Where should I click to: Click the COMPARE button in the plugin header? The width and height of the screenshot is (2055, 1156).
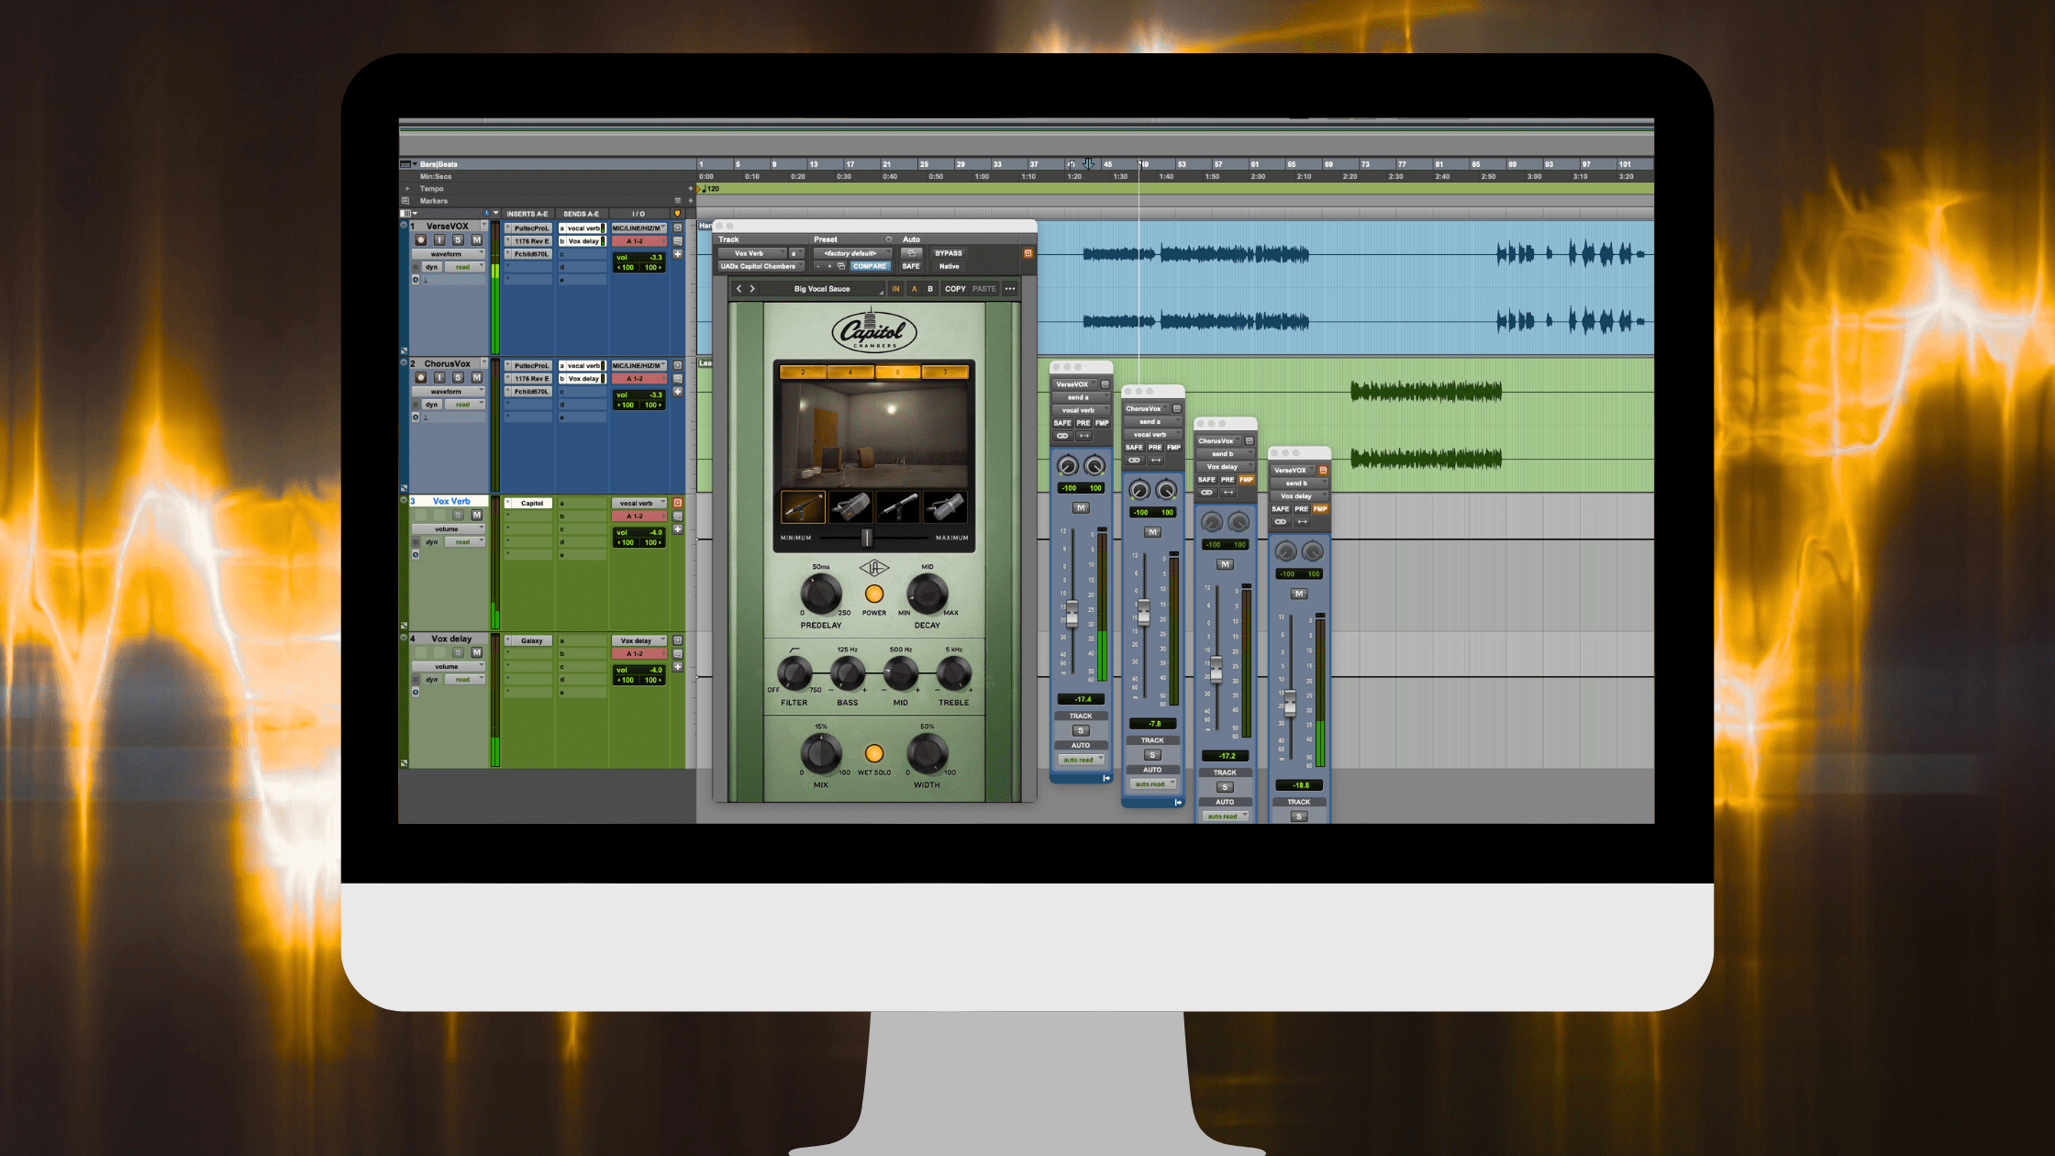(x=871, y=266)
